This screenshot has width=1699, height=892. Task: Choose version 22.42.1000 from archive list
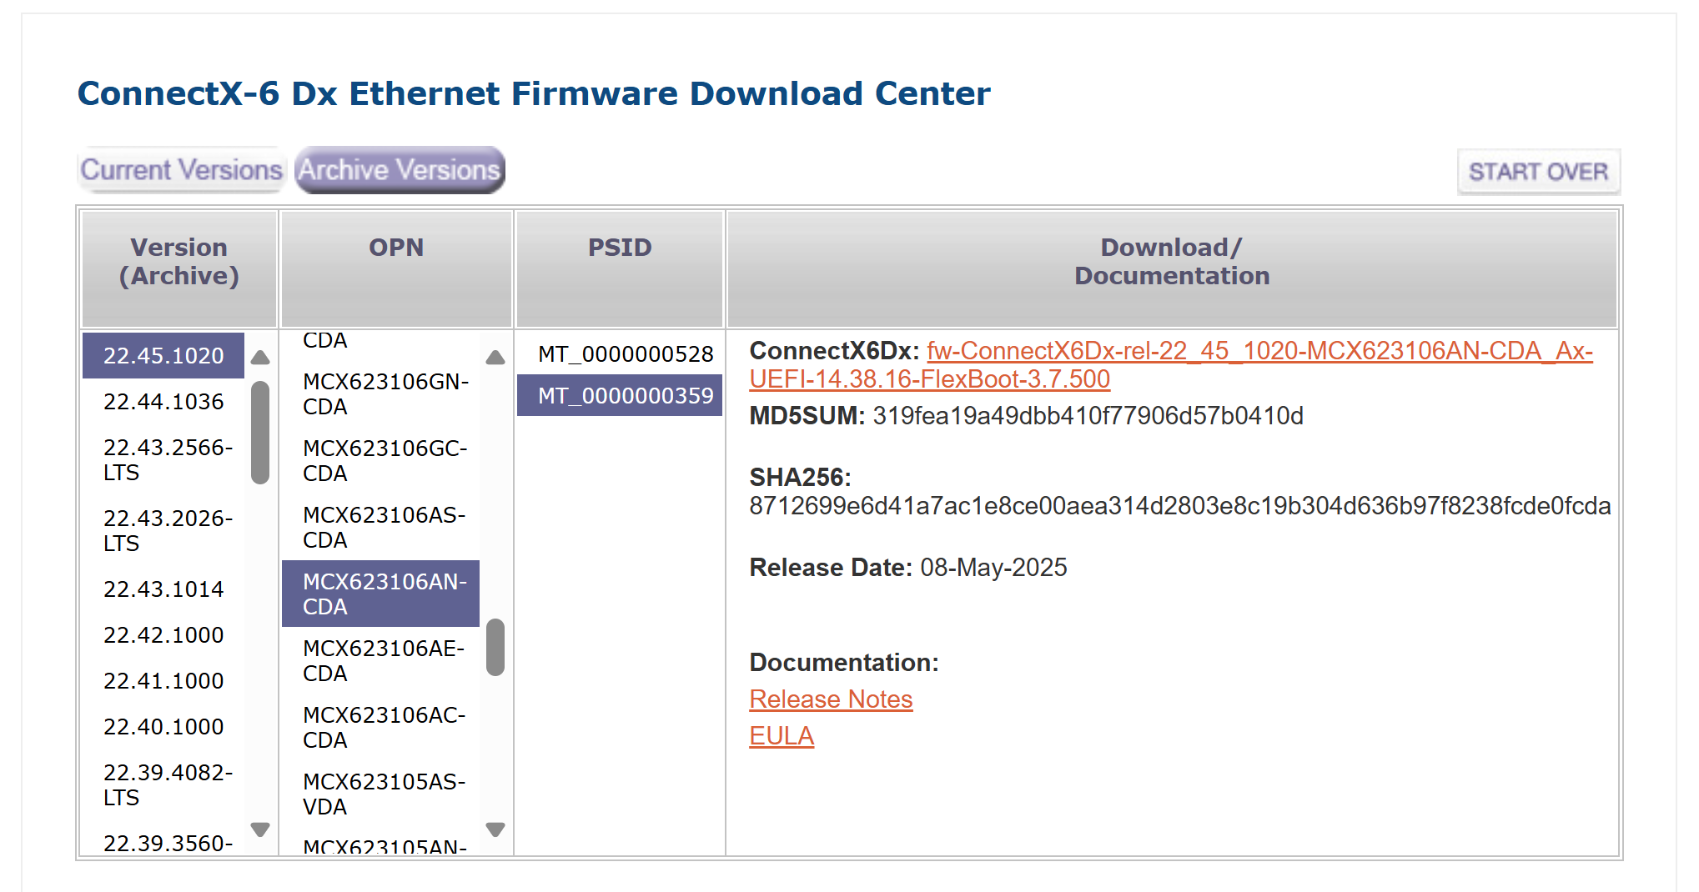click(x=163, y=635)
